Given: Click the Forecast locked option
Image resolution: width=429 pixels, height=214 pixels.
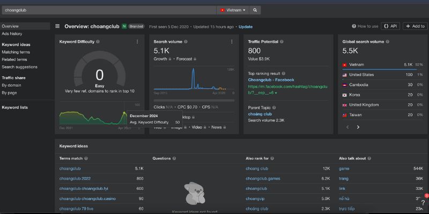Looking at the screenshot, I should click(186, 59).
